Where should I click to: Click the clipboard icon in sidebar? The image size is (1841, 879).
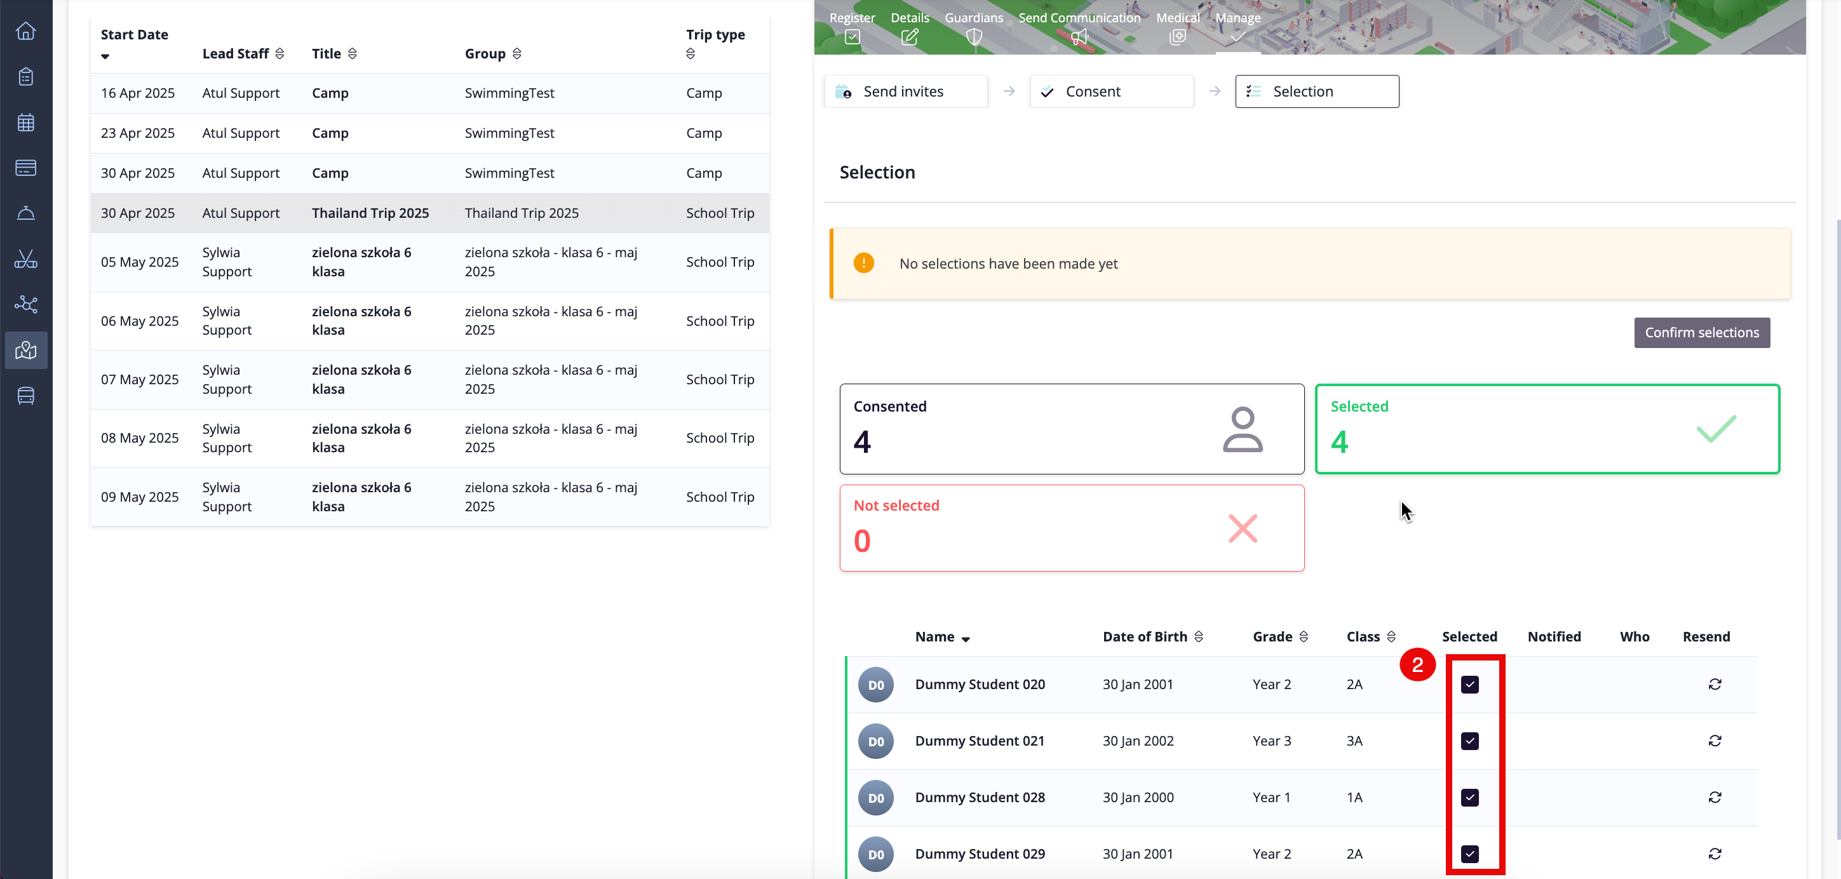25,76
